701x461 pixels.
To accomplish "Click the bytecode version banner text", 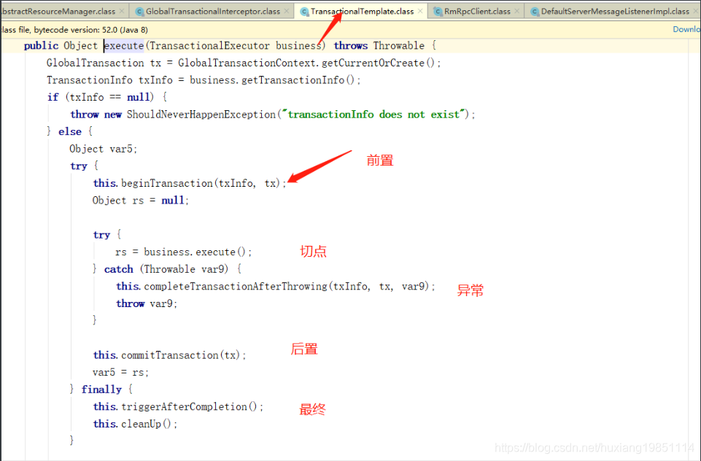I will tap(74, 30).
